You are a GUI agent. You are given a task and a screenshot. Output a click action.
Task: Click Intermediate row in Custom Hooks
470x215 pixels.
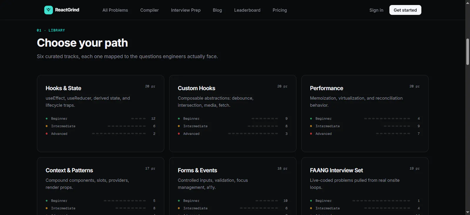(233, 126)
